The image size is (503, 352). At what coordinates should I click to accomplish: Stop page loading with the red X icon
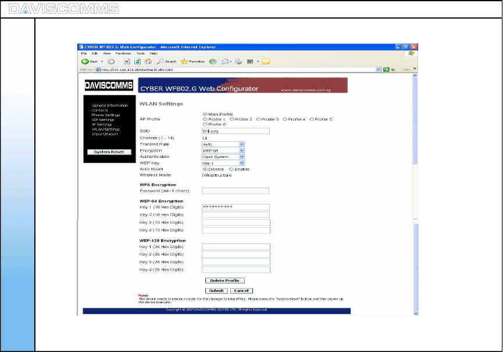point(127,62)
